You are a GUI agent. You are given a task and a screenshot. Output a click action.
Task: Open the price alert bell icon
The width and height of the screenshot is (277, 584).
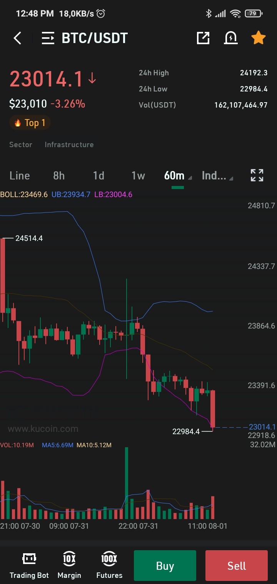coord(231,38)
